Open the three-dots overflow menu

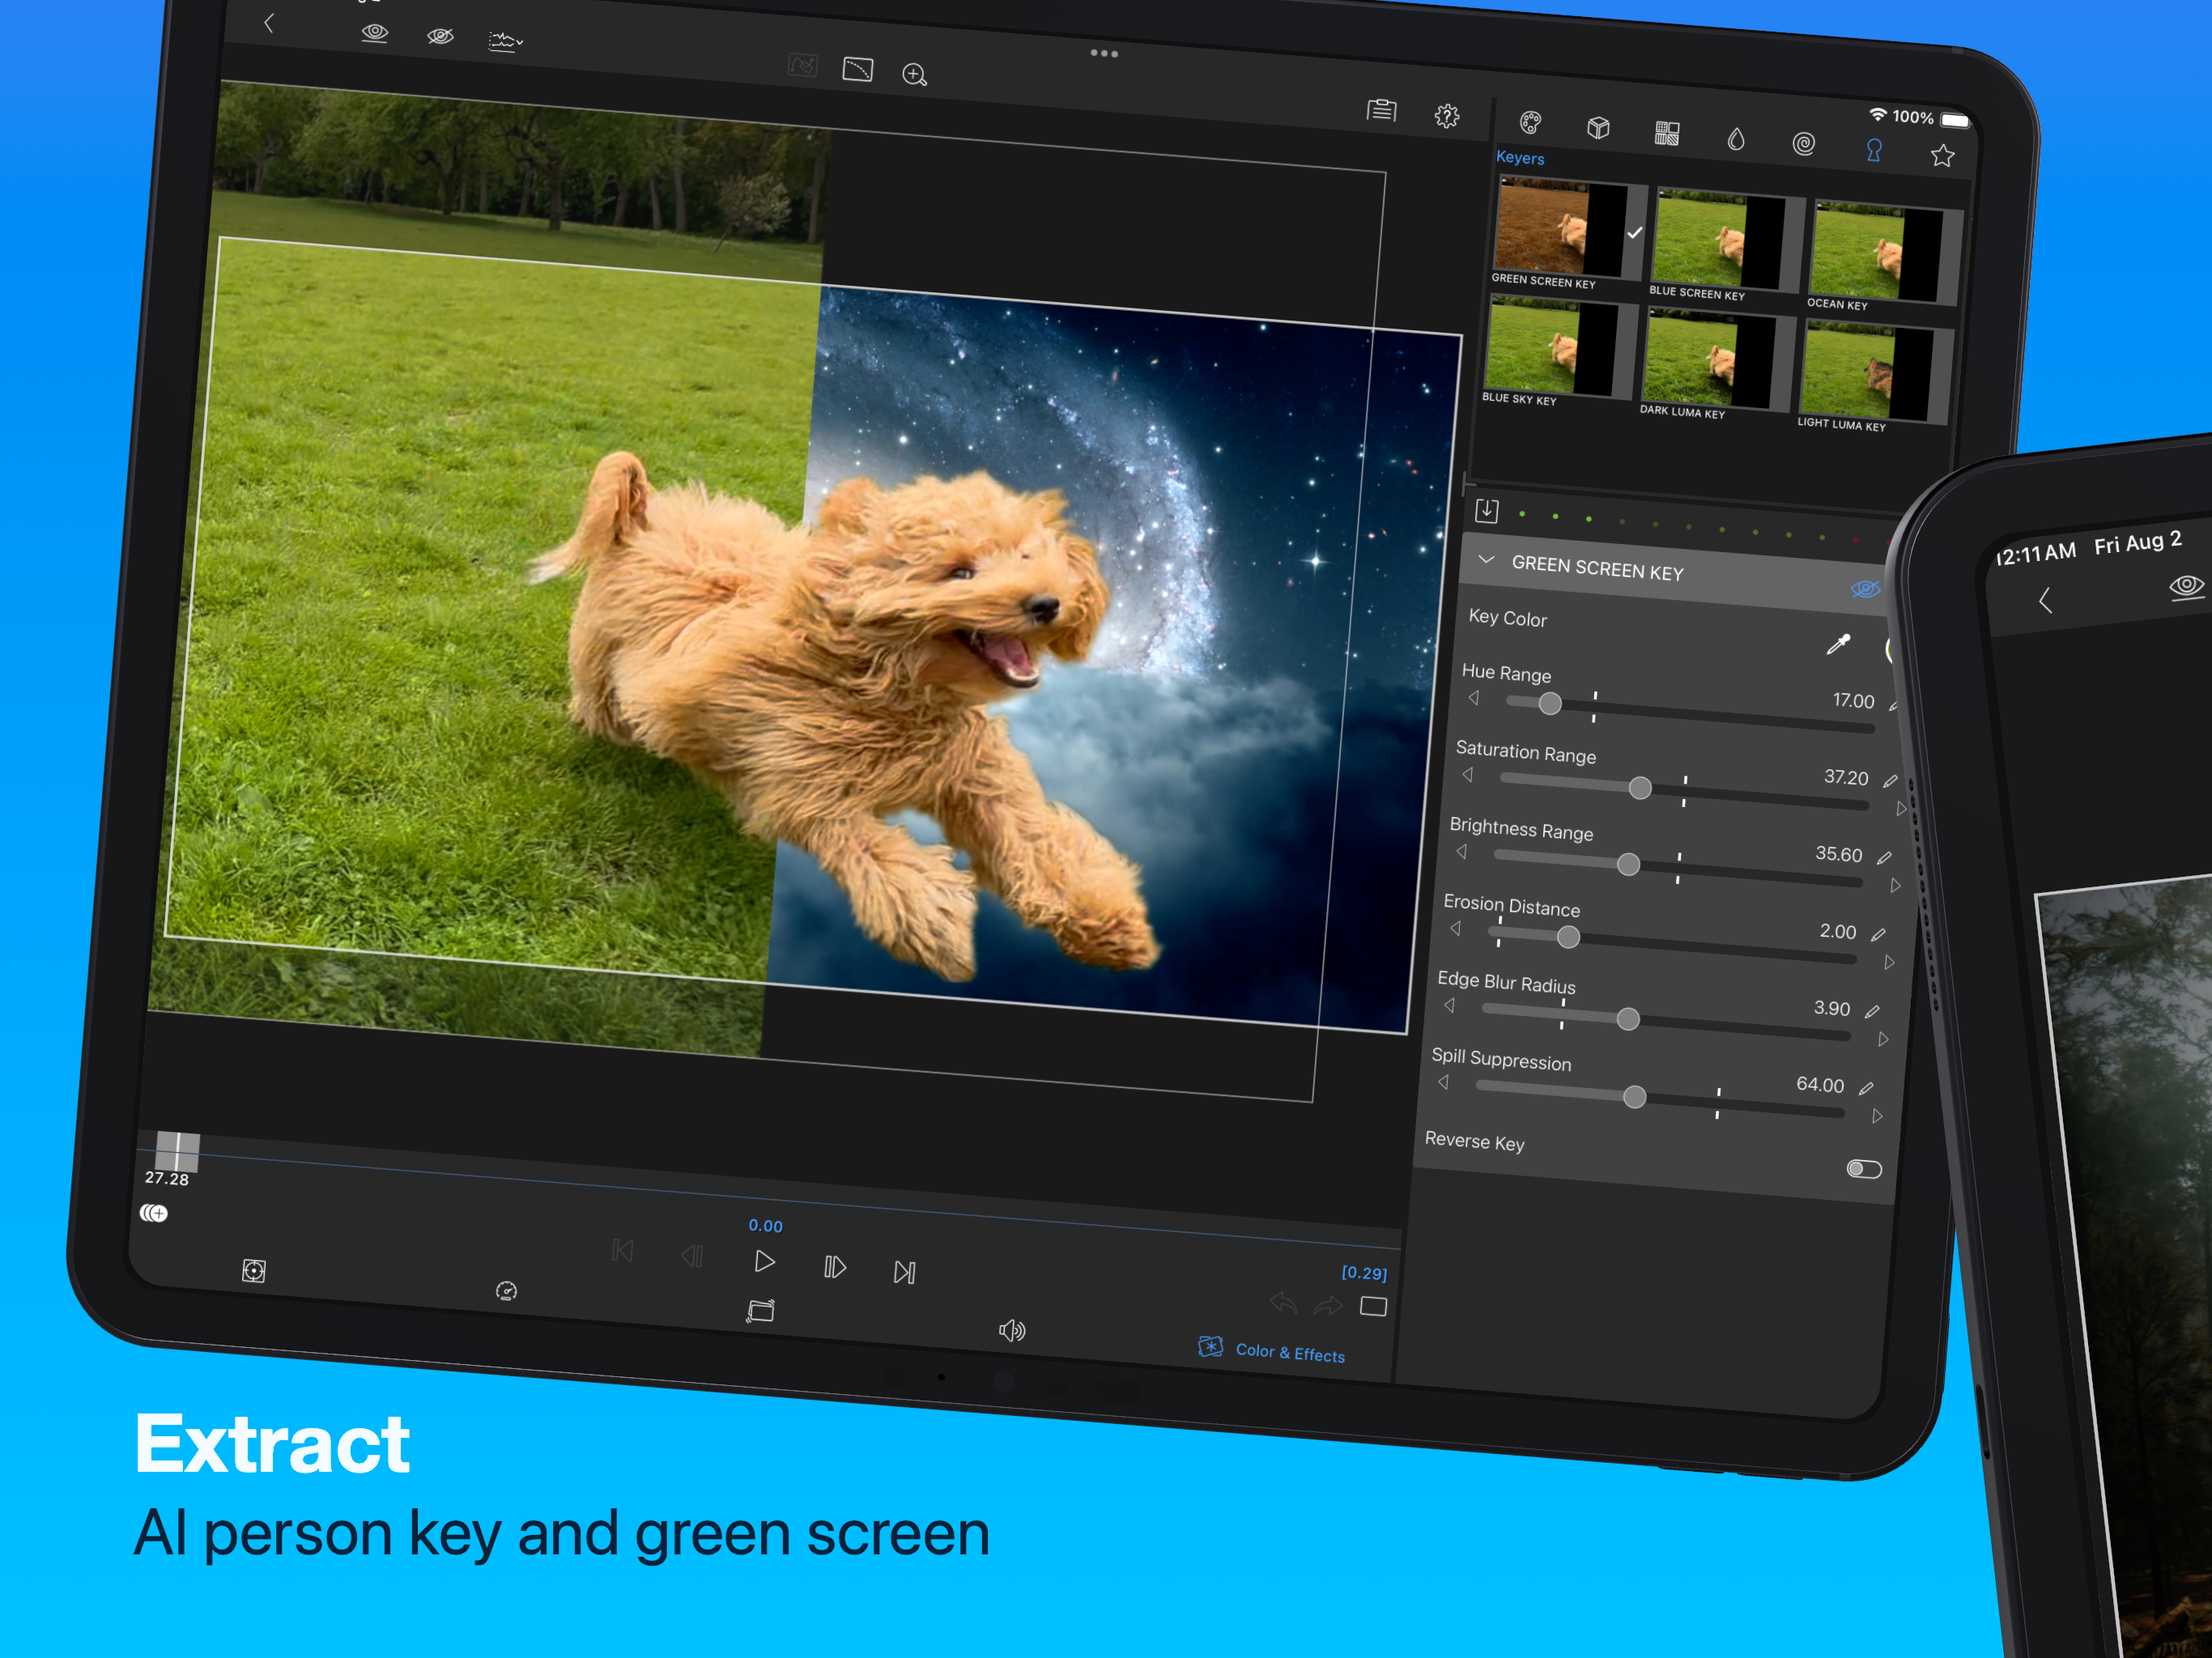[x=1104, y=53]
